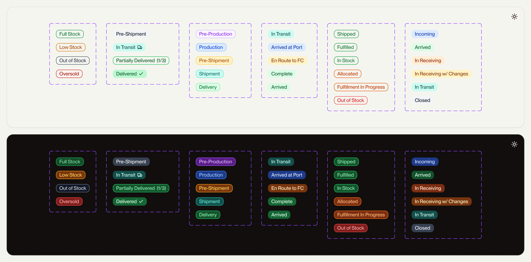Click the light Incoming badge
Screen dimensions: 531x262
(x=425, y=34)
